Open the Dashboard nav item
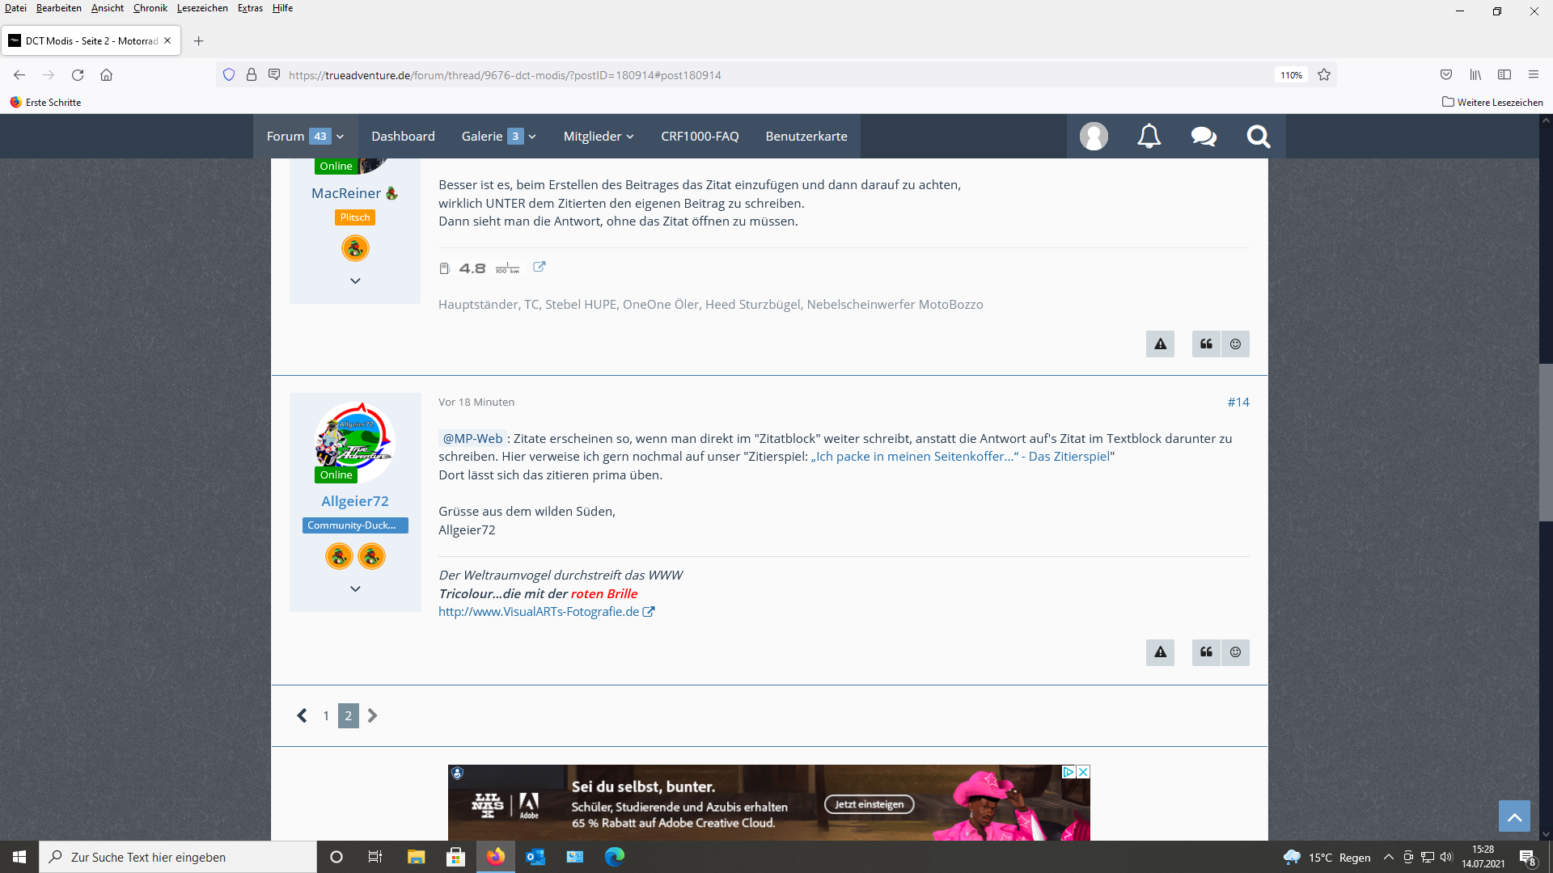 [x=403, y=137]
